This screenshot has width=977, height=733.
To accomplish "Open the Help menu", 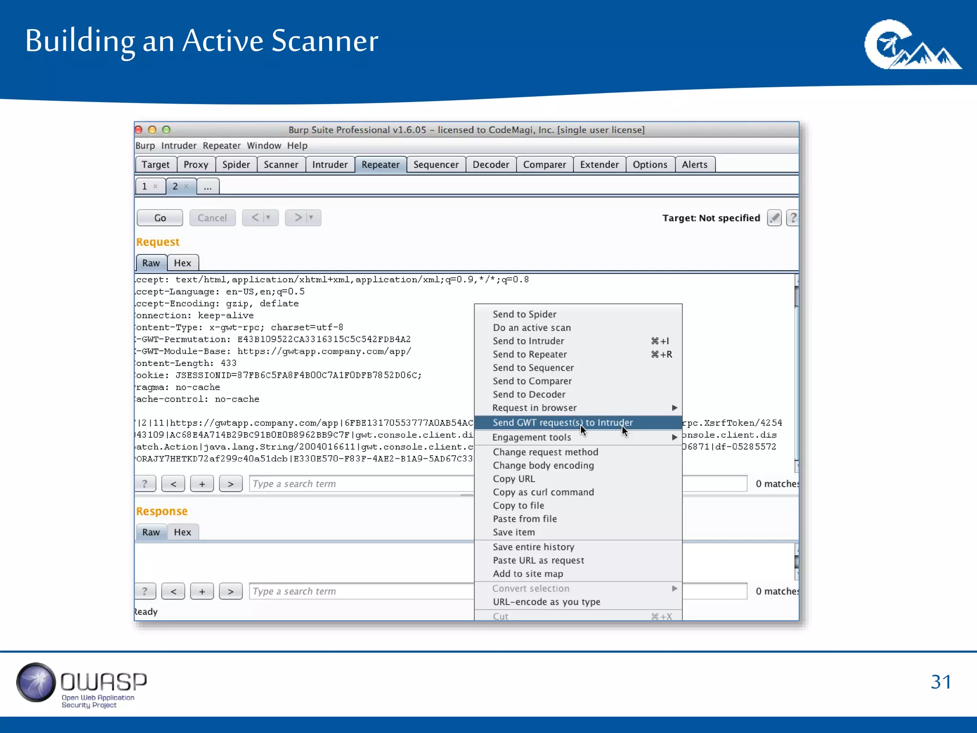I will point(297,146).
